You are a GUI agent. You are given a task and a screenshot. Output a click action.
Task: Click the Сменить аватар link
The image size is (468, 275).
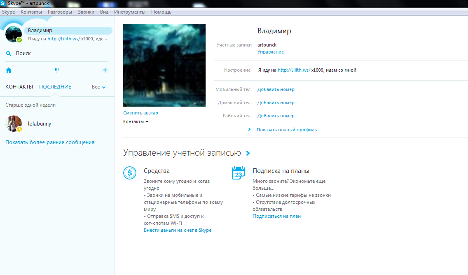click(140, 113)
